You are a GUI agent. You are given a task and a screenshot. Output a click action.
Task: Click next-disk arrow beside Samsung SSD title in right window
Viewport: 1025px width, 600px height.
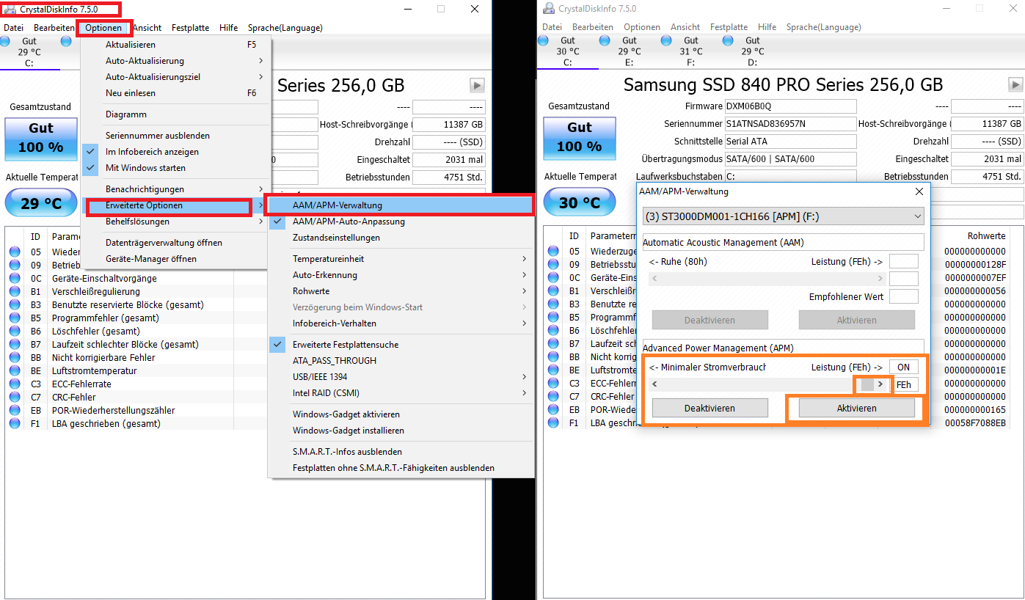coord(1015,85)
